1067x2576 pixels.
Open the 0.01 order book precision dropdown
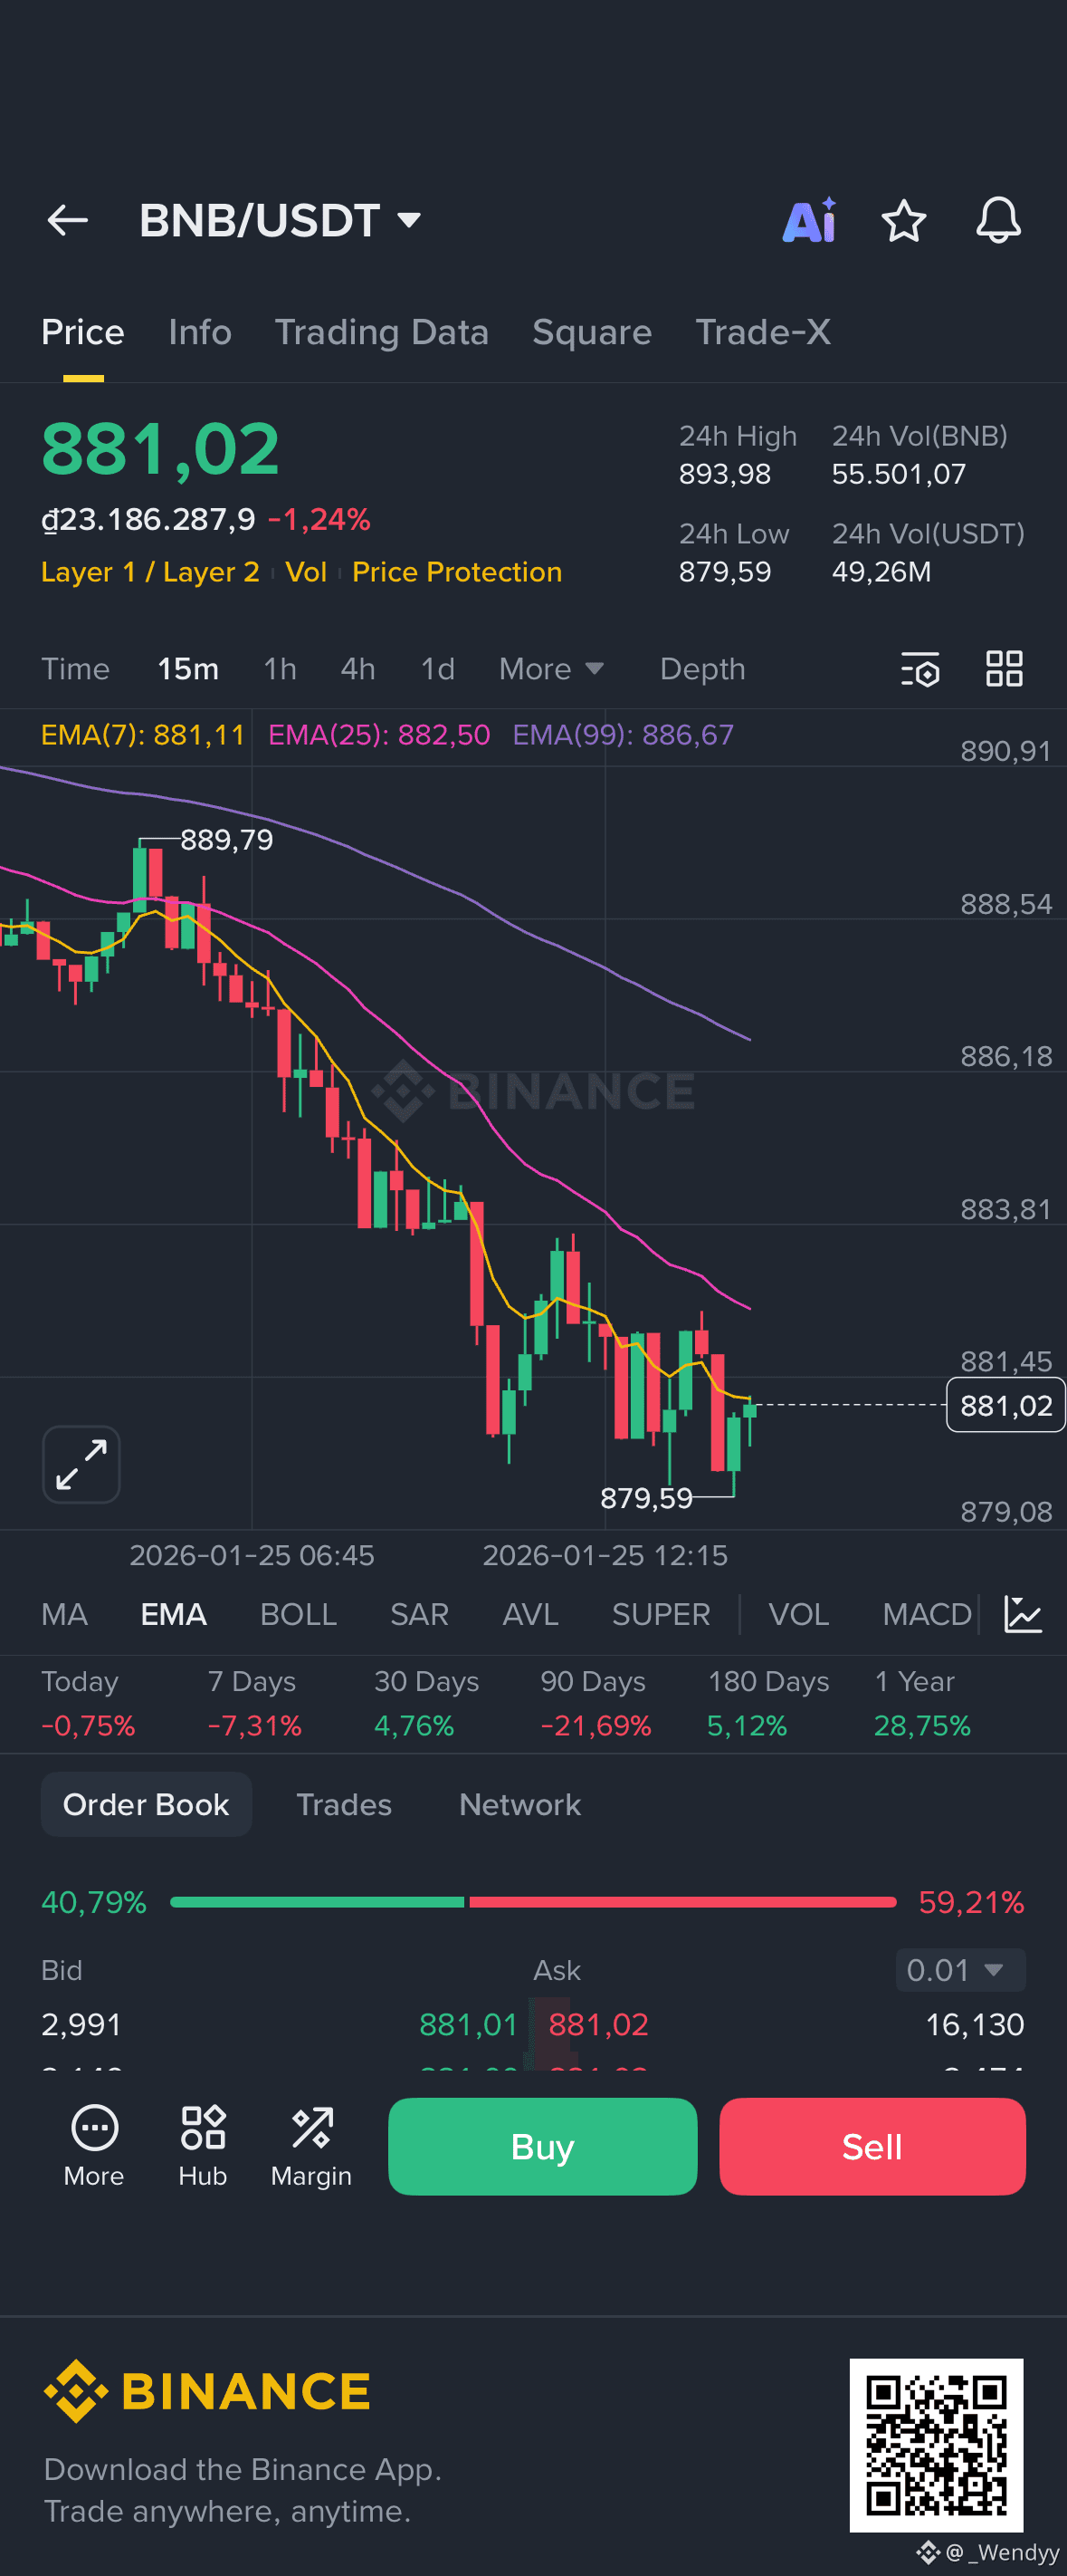[x=958, y=1969]
